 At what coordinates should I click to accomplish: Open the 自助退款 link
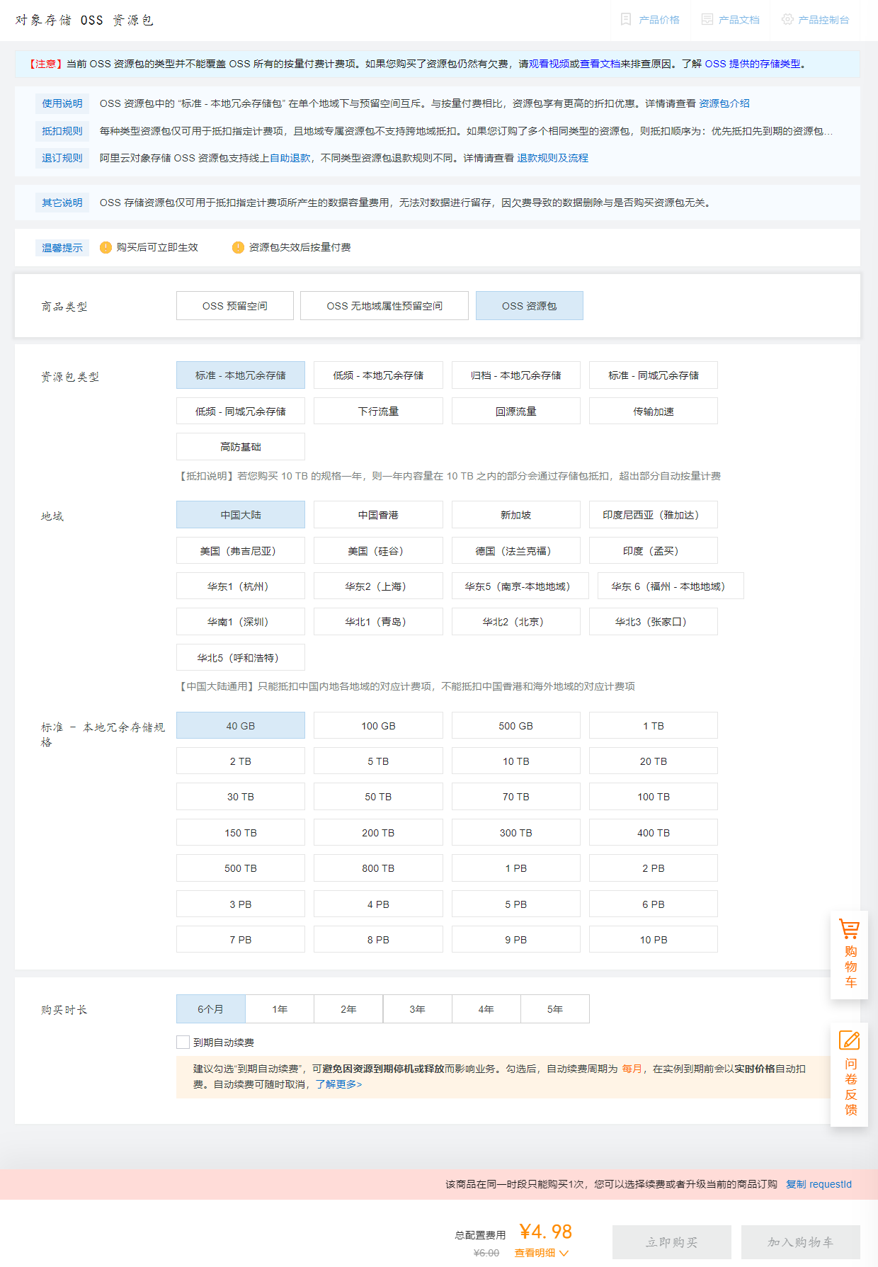pos(290,158)
